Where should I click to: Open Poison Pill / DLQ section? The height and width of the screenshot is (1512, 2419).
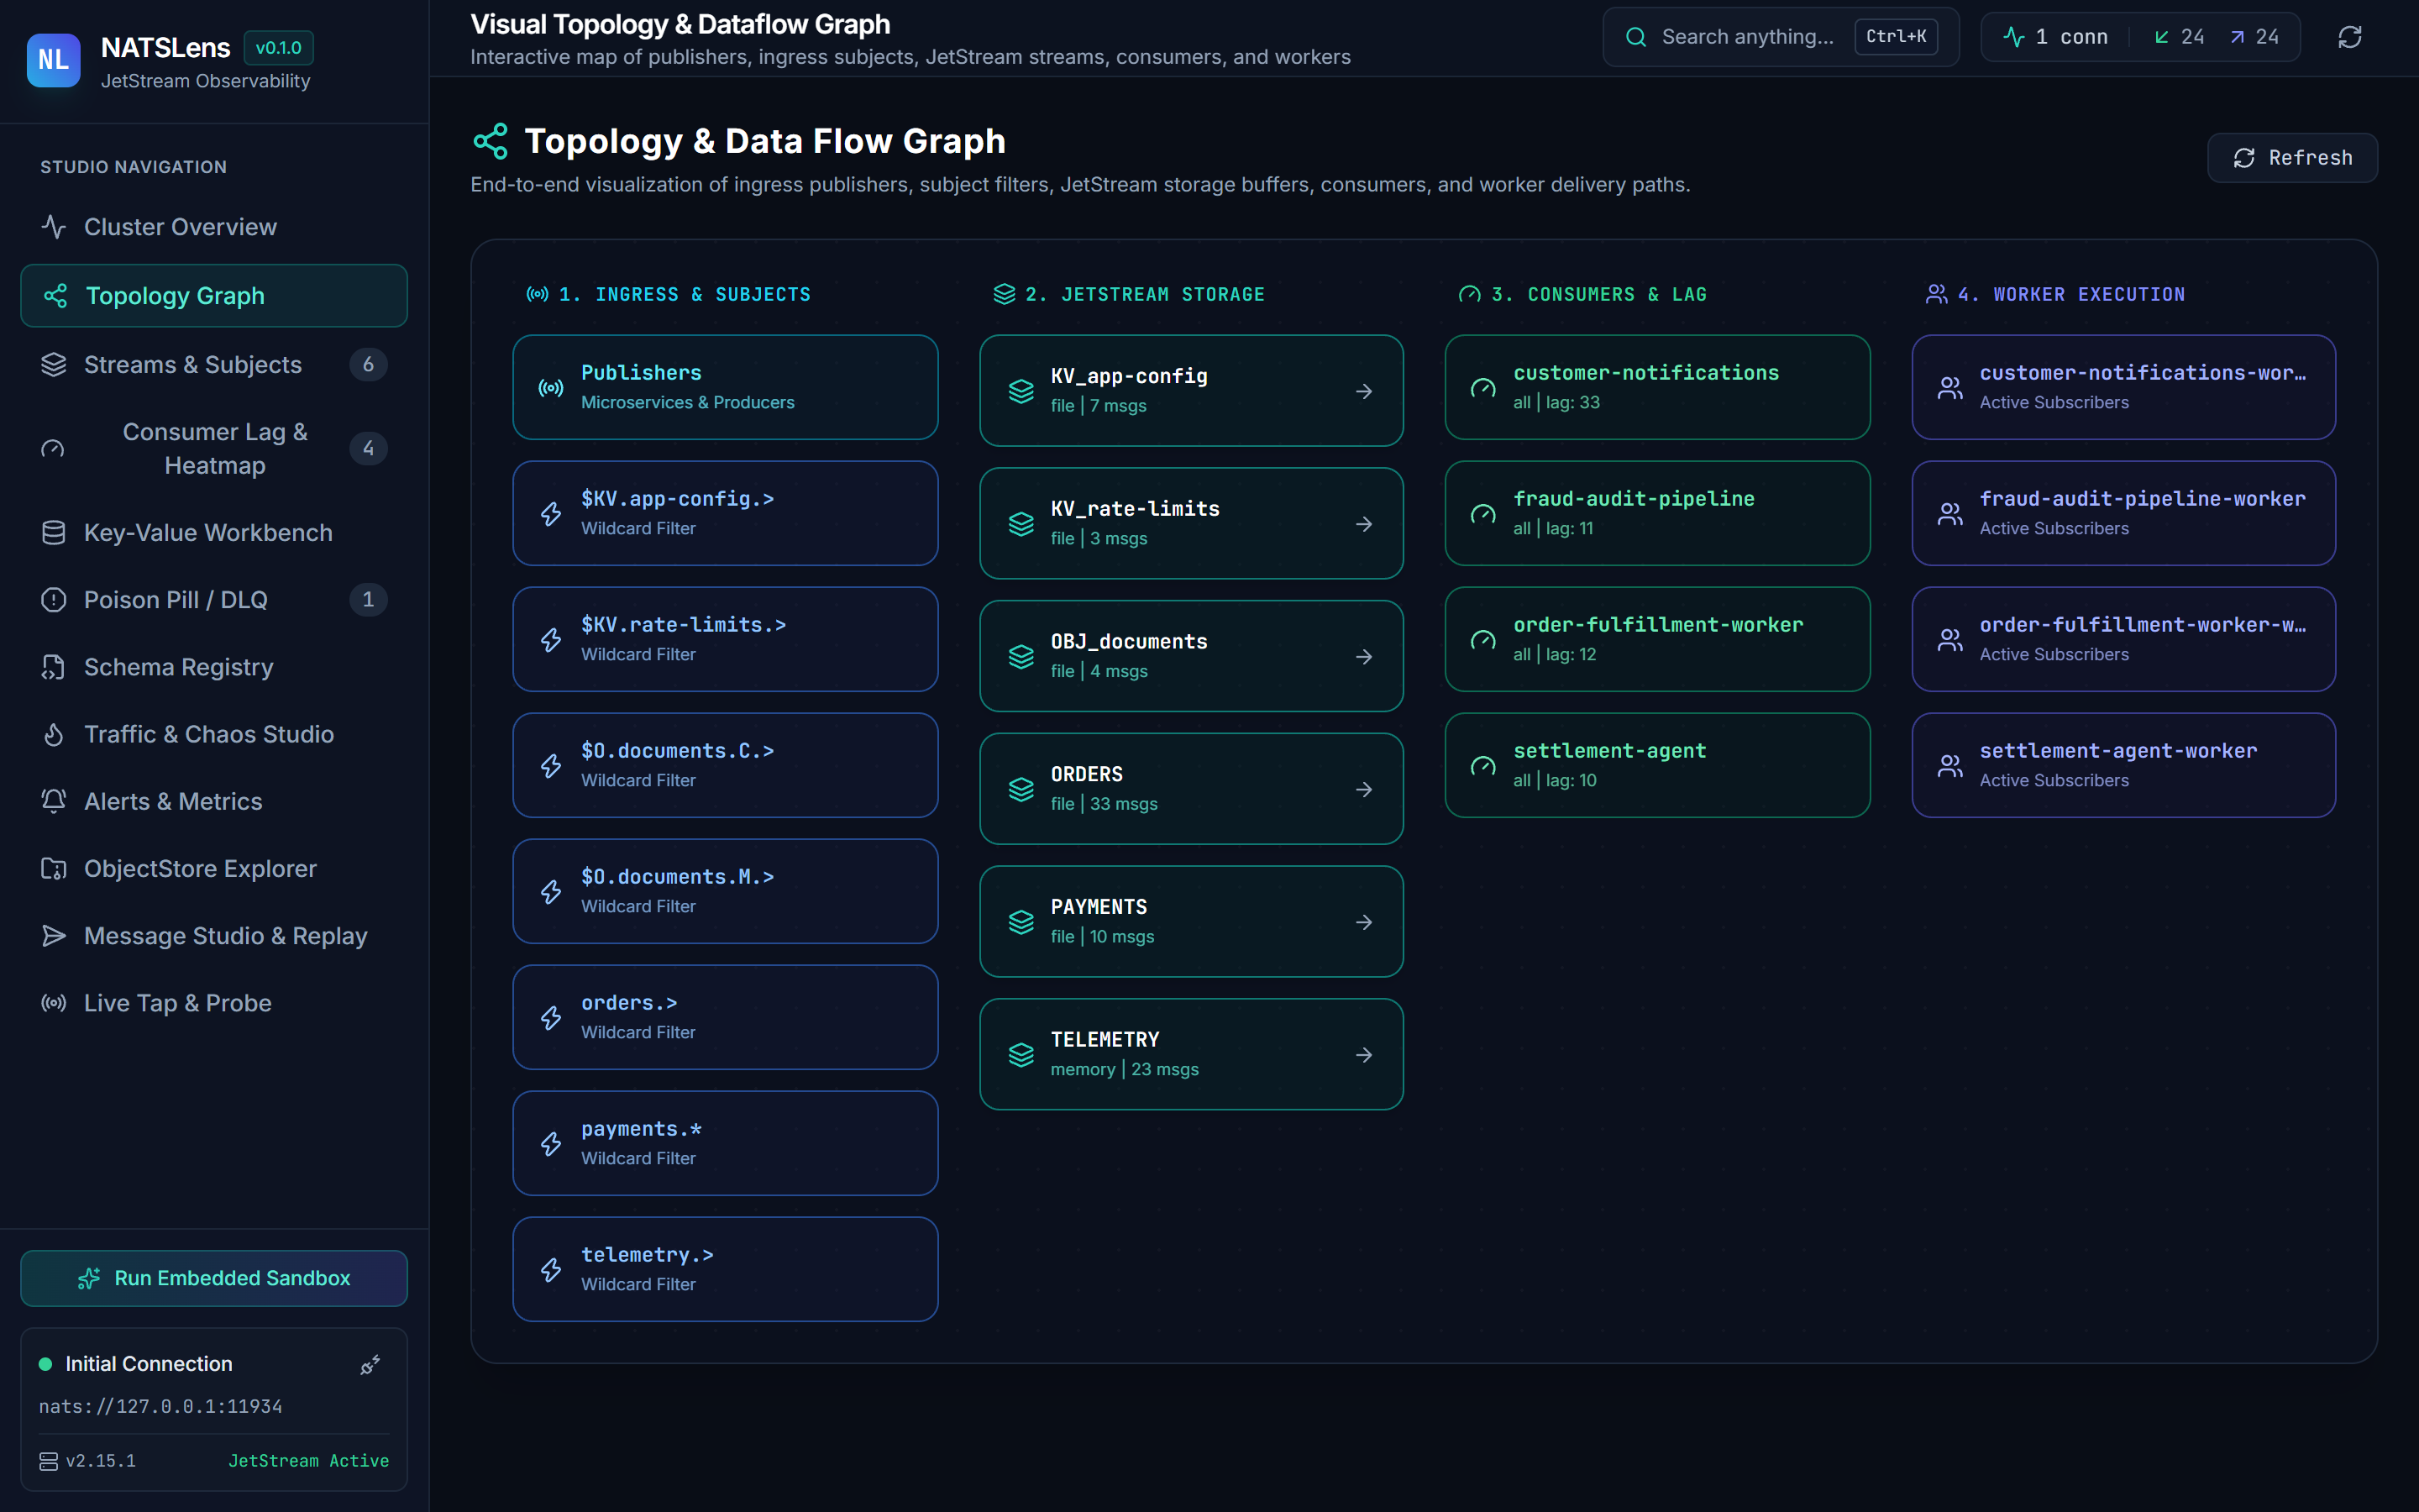[214, 600]
